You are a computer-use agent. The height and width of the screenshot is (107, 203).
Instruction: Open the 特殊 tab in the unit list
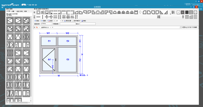[26, 11]
